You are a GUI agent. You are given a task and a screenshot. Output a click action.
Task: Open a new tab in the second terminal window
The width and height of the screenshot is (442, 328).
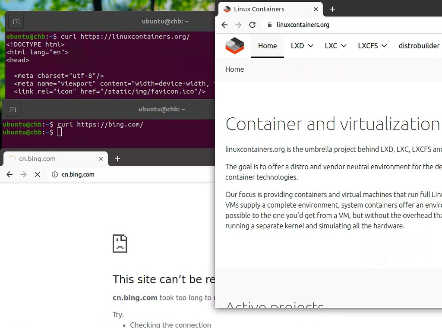coord(12,109)
